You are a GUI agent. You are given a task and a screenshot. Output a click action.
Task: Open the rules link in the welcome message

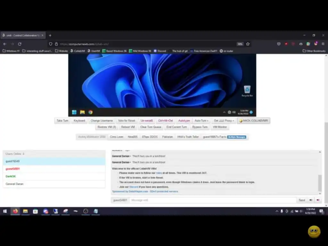point(159,173)
